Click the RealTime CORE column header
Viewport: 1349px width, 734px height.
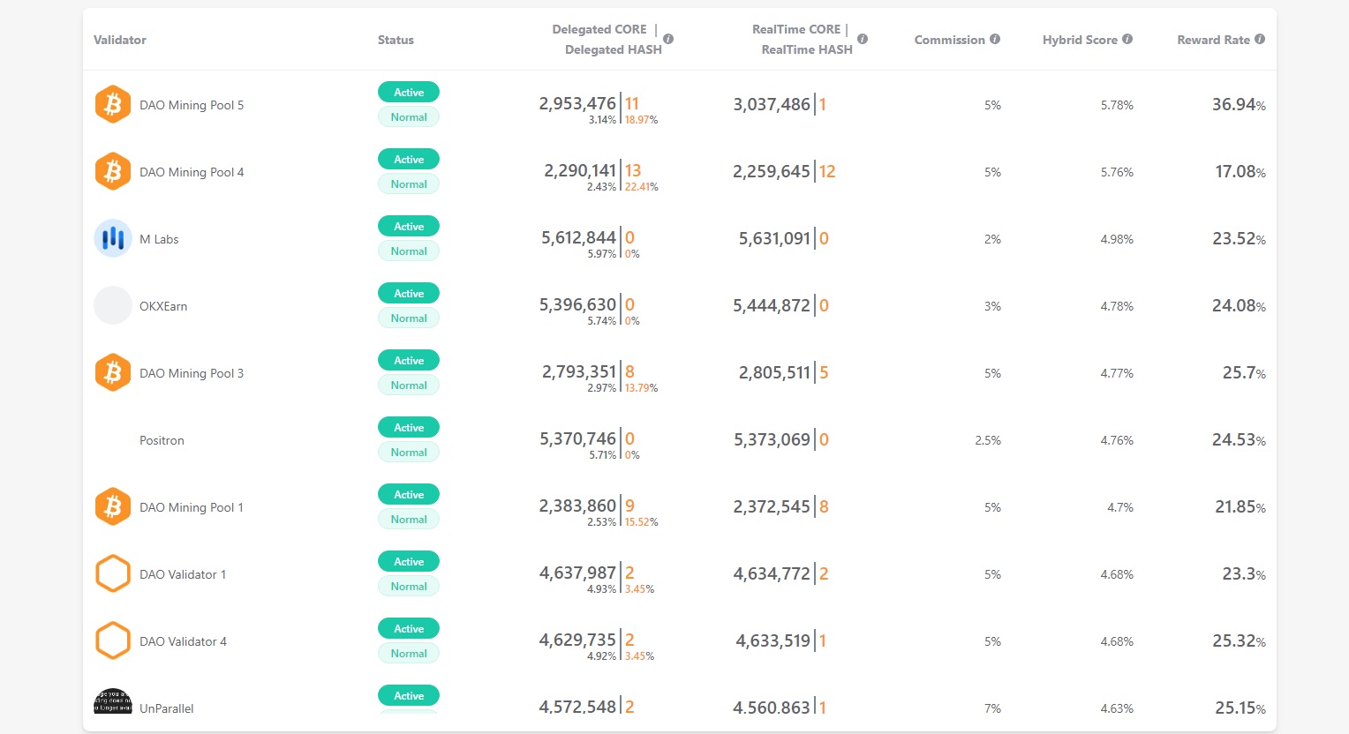[x=801, y=40]
